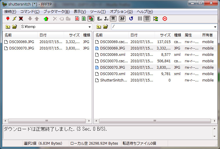Click the remote pane horizontal scrollbar thumb
The height and width of the screenshot is (149, 220).
pyautogui.click(x=155, y=121)
